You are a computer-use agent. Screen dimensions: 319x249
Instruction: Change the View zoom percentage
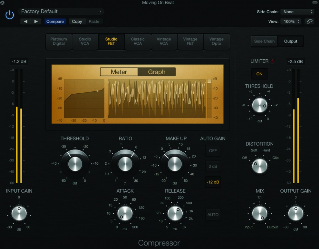pos(291,21)
